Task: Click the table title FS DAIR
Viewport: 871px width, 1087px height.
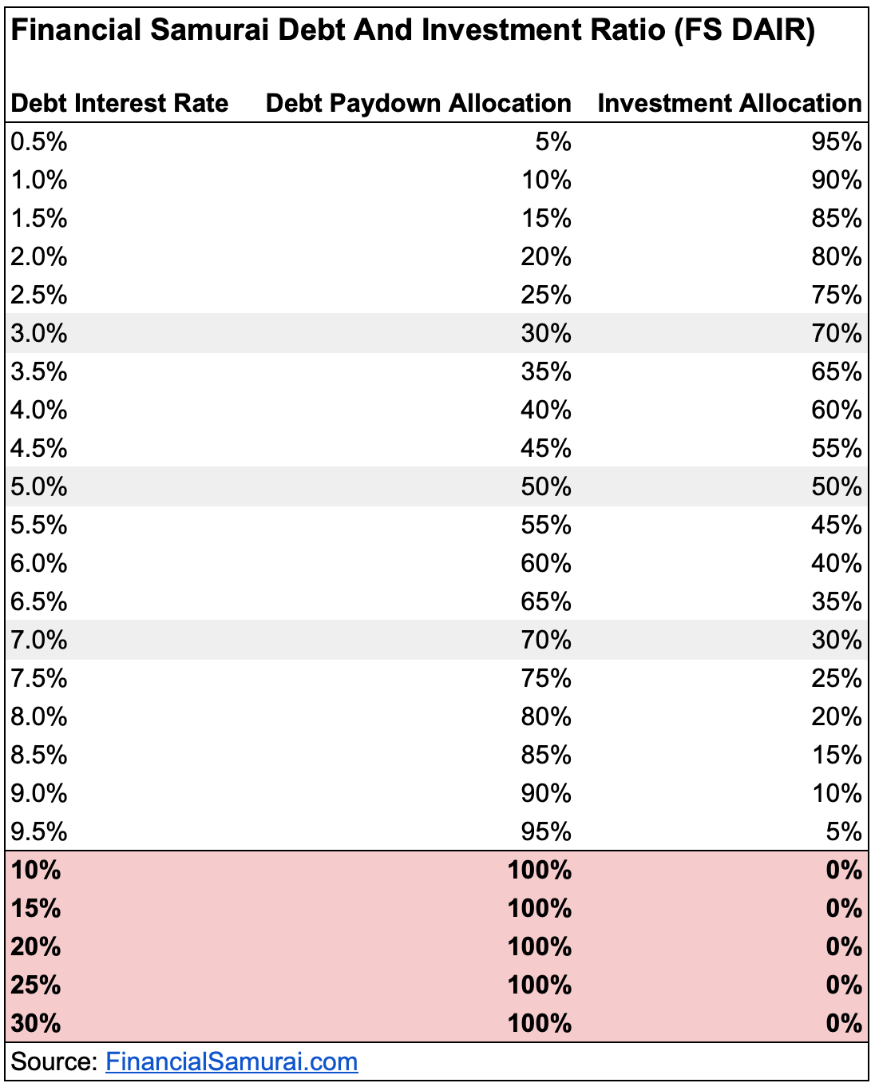Action: tap(413, 30)
